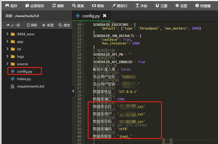Click the text file icon of requirements.txt

[12, 86]
